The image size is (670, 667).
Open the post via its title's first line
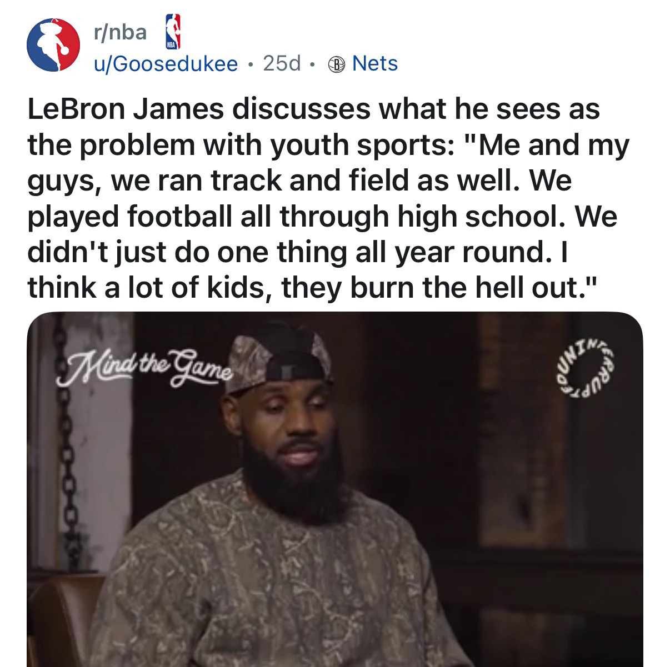click(314, 109)
